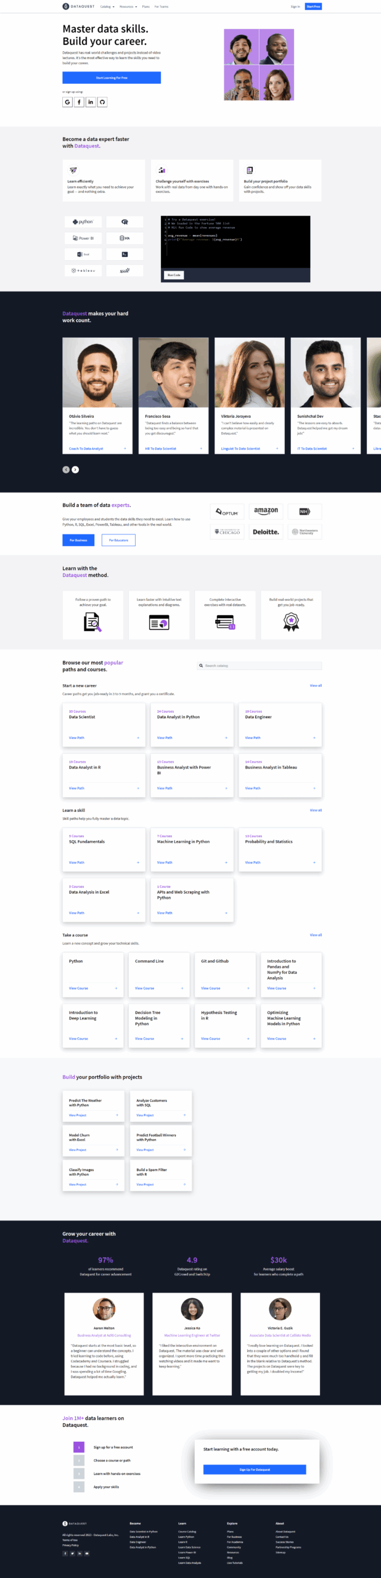Expand the Catalog dropdown menu
This screenshot has width=381, height=1578.
click(107, 7)
